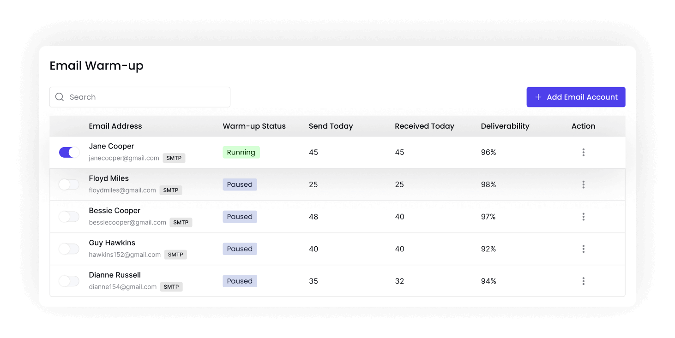Click the Running status badge
This screenshot has width=675, height=338.
coord(241,152)
